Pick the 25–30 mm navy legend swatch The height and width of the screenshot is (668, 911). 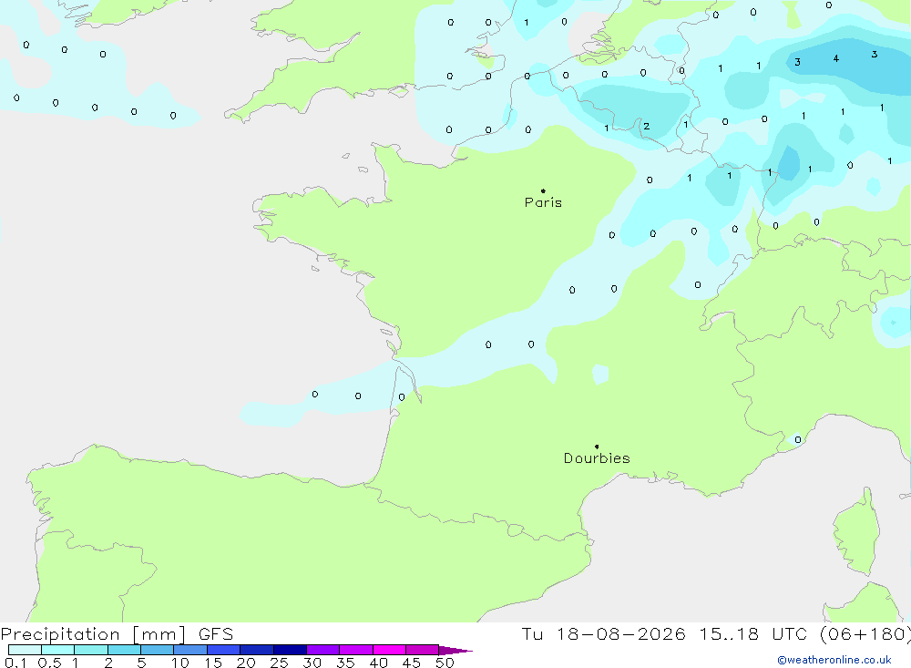[x=290, y=650]
